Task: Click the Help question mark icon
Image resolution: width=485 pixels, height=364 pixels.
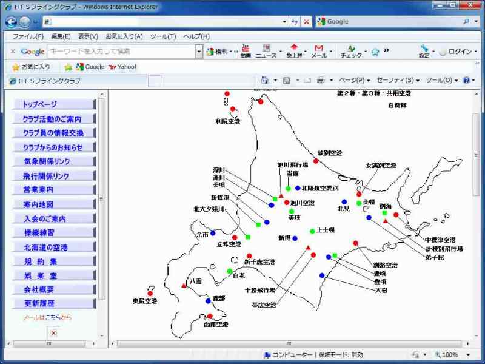Action: [x=466, y=80]
